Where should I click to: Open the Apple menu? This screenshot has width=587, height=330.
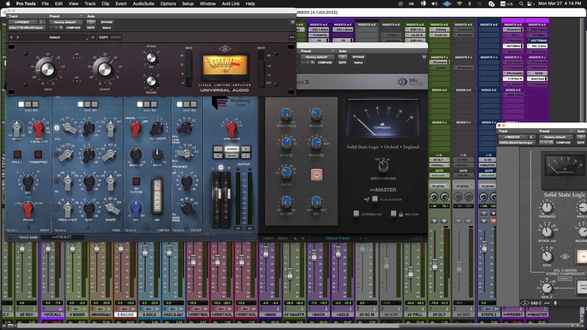(x=8, y=4)
